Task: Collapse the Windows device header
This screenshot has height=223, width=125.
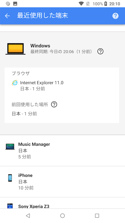Action: 62,49
